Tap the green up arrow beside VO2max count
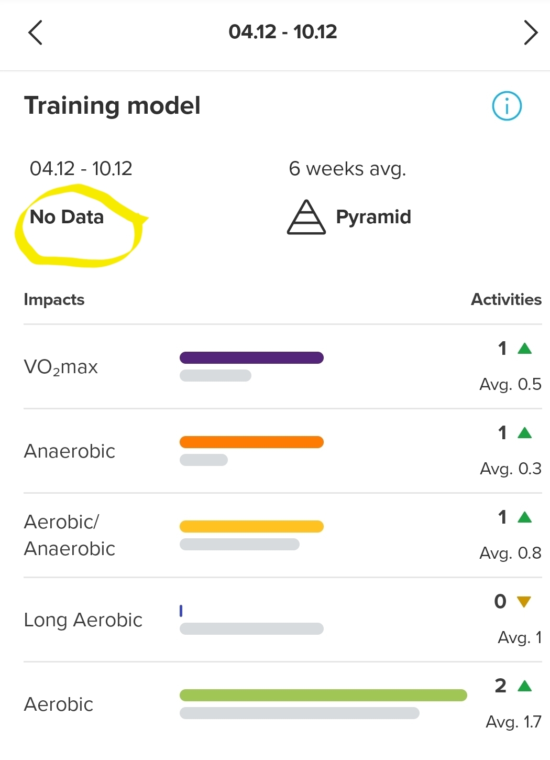Viewport: 550px width, 760px height. point(524,349)
